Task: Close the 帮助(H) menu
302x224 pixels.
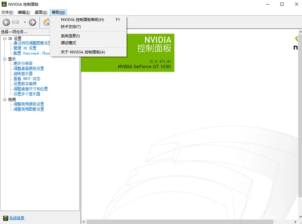Action: (x=58, y=12)
